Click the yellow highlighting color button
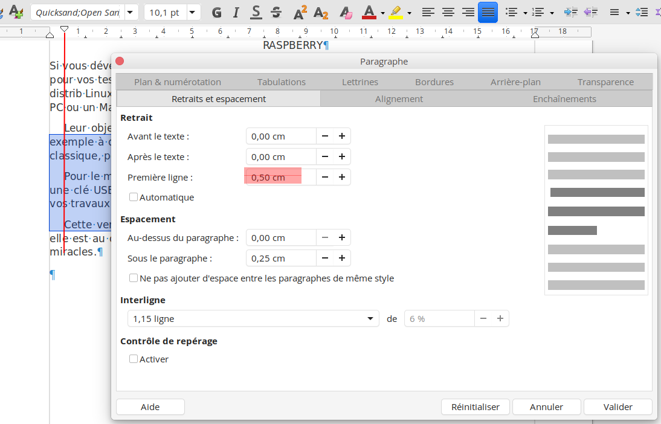661x424 pixels. coord(396,12)
